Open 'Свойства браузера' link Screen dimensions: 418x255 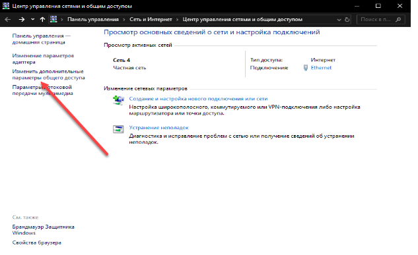click(37, 242)
